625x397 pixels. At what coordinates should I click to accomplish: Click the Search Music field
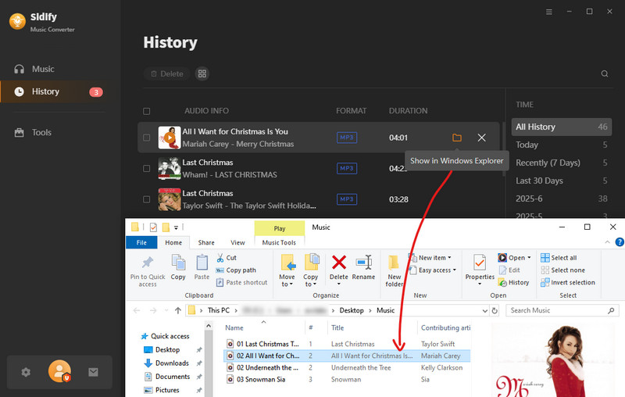point(562,310)
